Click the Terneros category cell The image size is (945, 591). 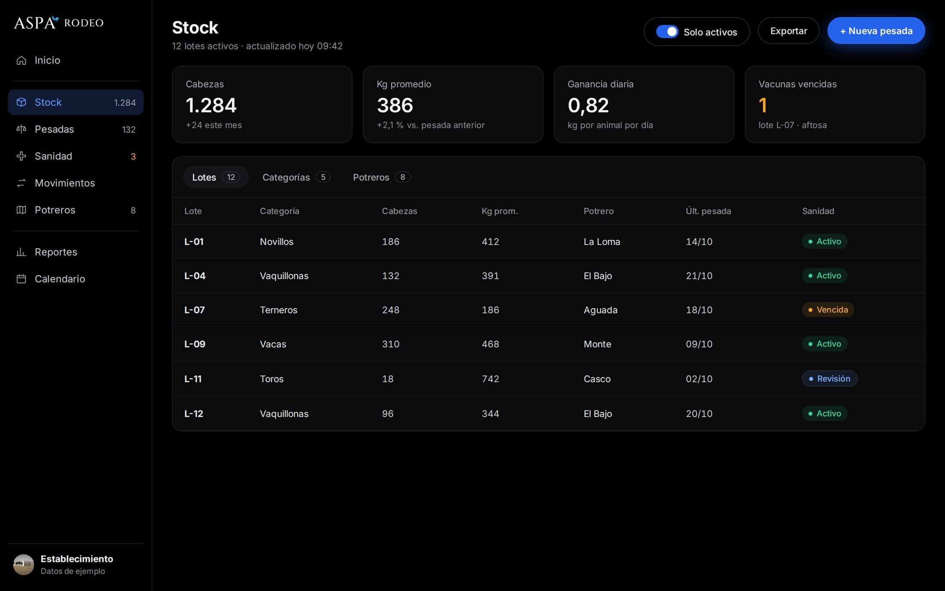click(278, 310)
